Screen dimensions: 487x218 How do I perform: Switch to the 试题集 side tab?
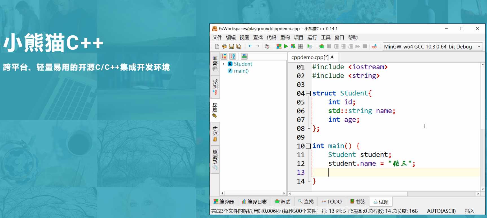tap(215, 160)
